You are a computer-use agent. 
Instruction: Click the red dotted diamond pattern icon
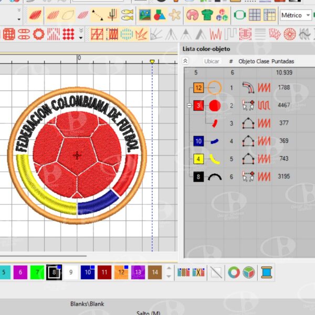tap(68, 35)
